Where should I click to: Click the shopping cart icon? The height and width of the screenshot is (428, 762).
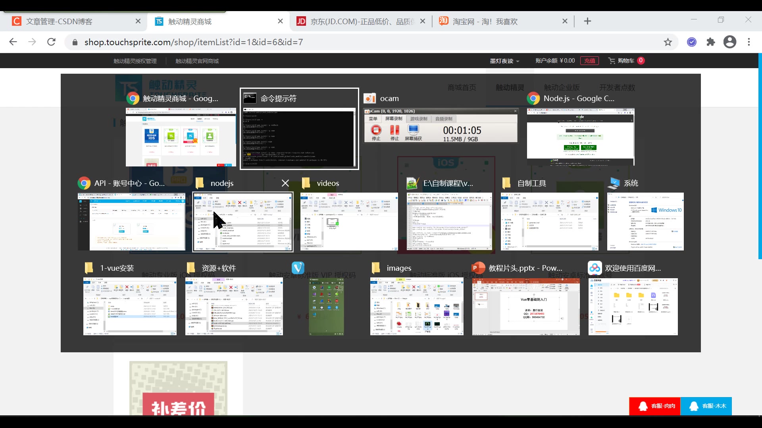coord(612,61)
